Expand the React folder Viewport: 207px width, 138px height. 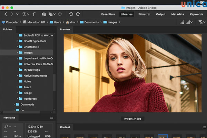pyautogui.click(x=17, y=87)
